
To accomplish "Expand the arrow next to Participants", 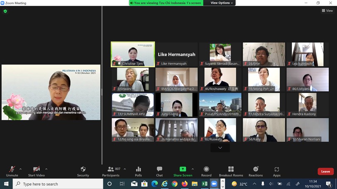I will (125, 169).
